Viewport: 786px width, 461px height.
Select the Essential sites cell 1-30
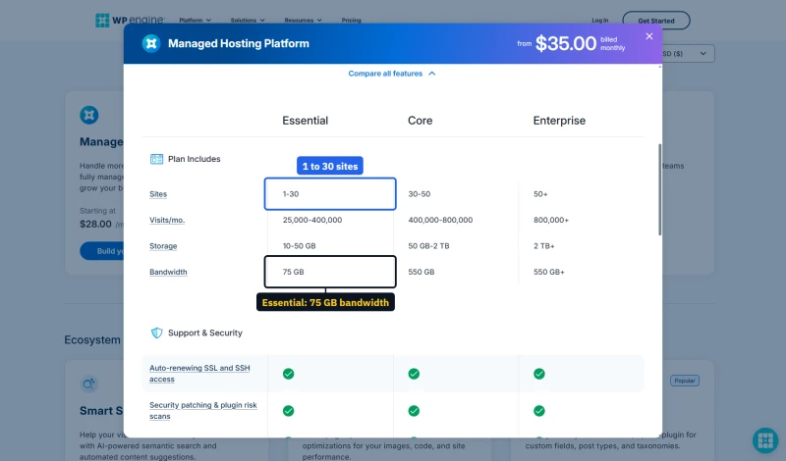pos(330,193)
